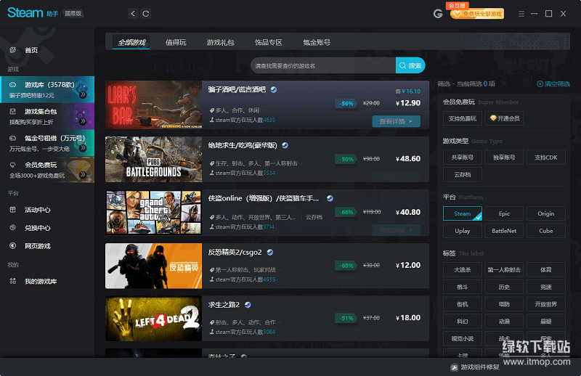The height and width of the screenshot is (376, 581).
Task: Click the 兑换中心 sidebar icon
Action: (x=12, y=228)
